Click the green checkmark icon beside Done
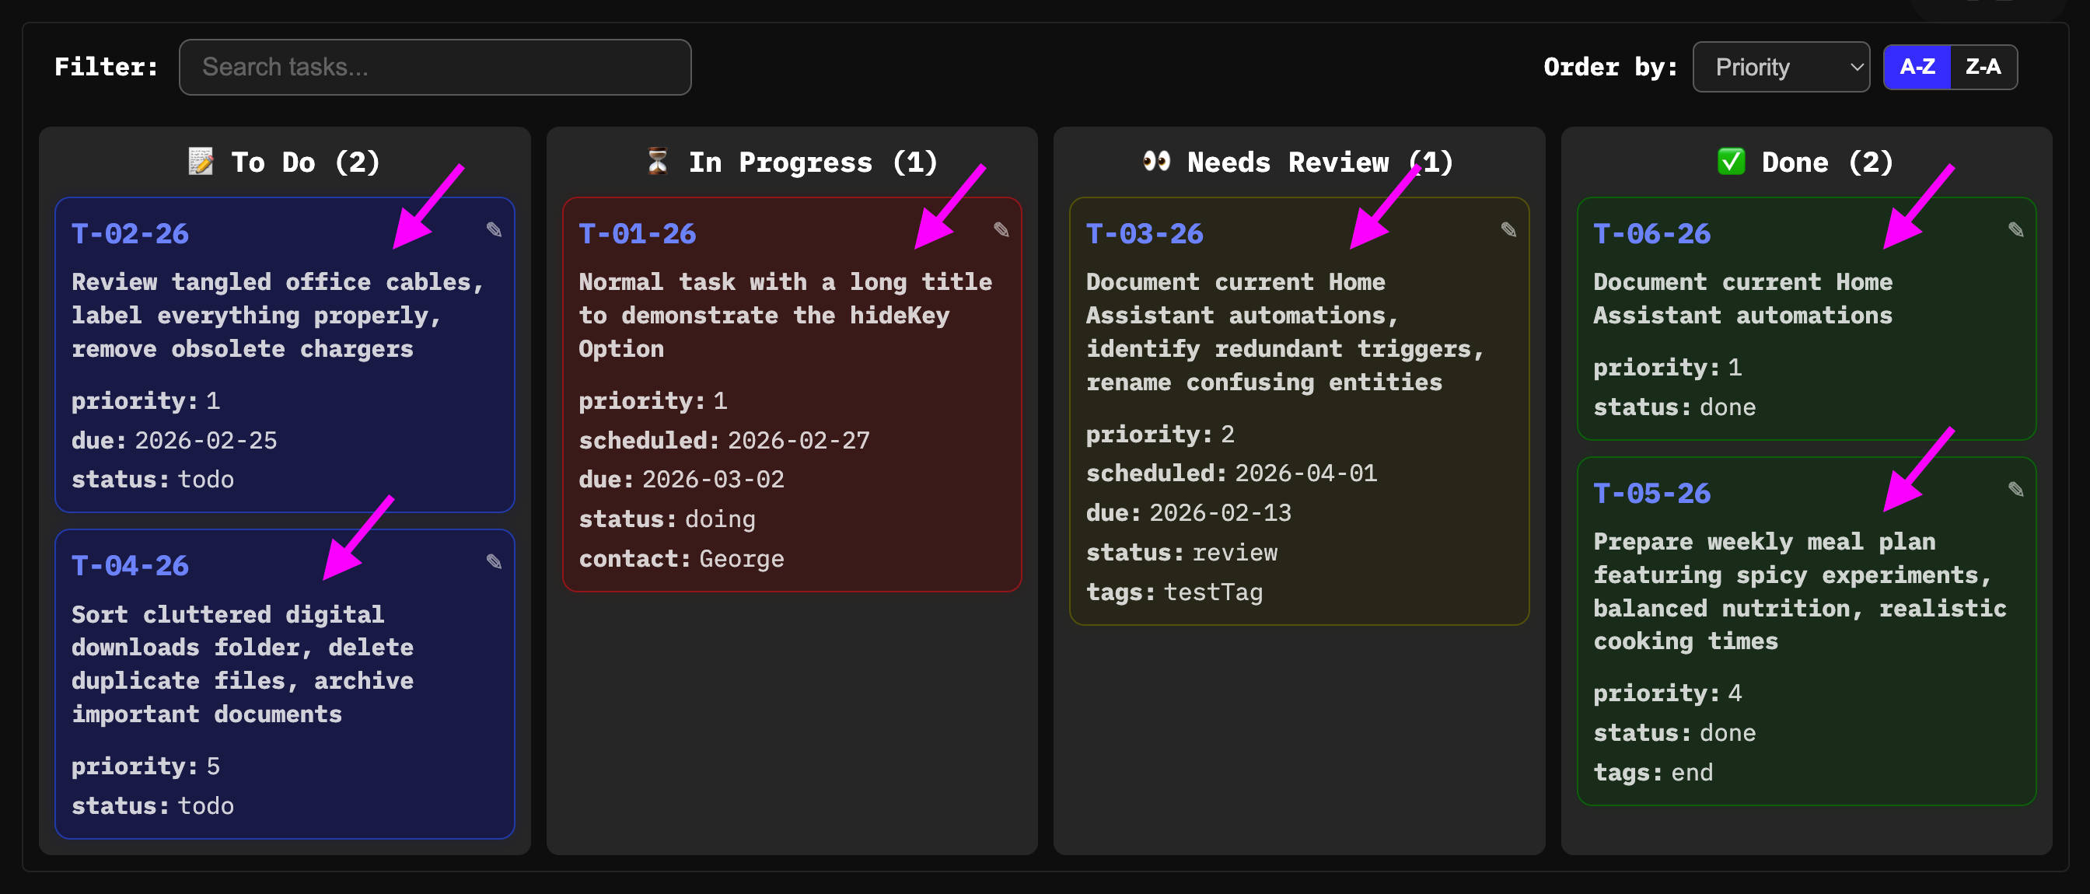The height and width of the screenshot is (894, 2090). pyautogui.click(x=1731, y=162)
